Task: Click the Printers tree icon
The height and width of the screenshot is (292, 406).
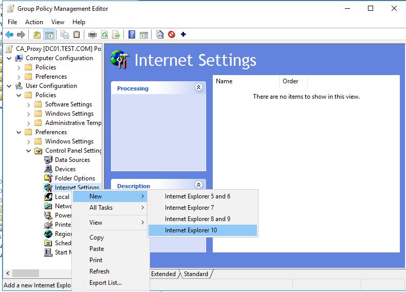Action: [x=48, y=225]
